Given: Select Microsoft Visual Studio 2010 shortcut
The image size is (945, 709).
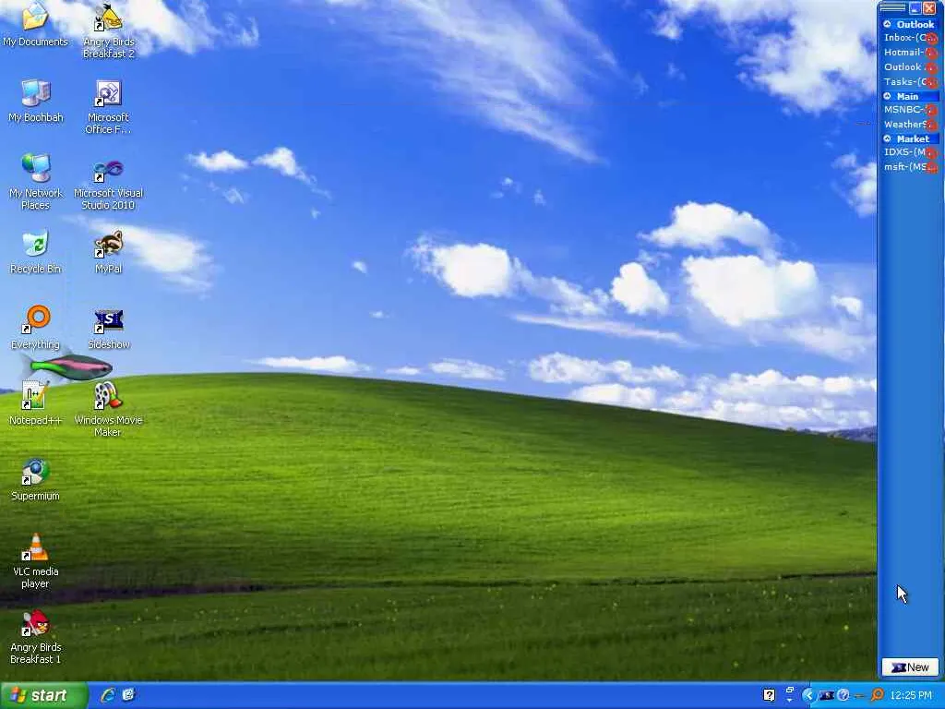Looking at the screenshot, I should pyautogui.click(x=109, y=185).
